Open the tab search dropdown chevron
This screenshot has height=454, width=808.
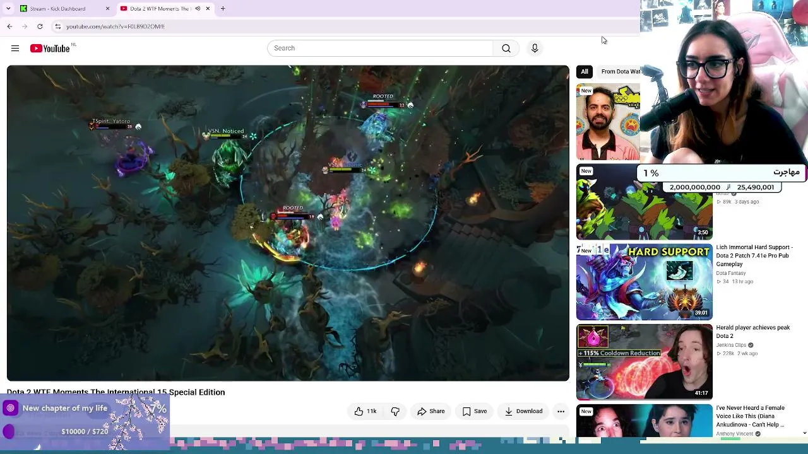click(x=8, y=9)
